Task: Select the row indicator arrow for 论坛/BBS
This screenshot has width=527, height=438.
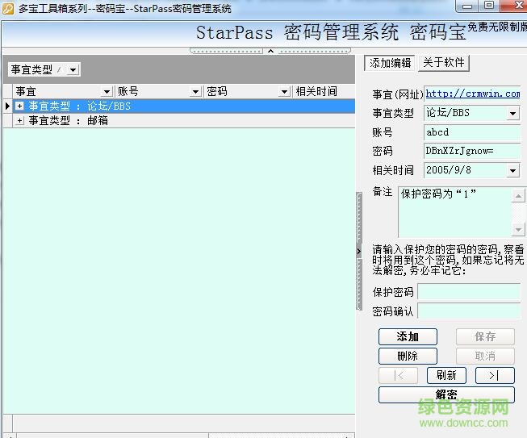Action: tap(7, 106)
